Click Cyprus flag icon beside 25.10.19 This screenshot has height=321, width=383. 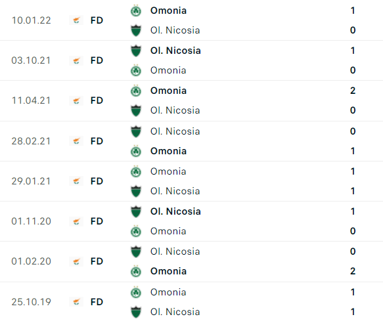[76, 302]
